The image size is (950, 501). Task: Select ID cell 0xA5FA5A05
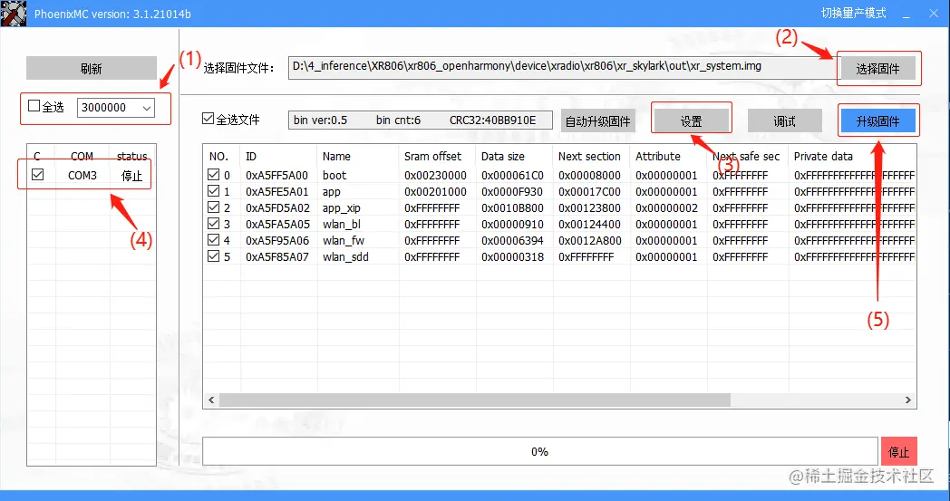(277, 225)
